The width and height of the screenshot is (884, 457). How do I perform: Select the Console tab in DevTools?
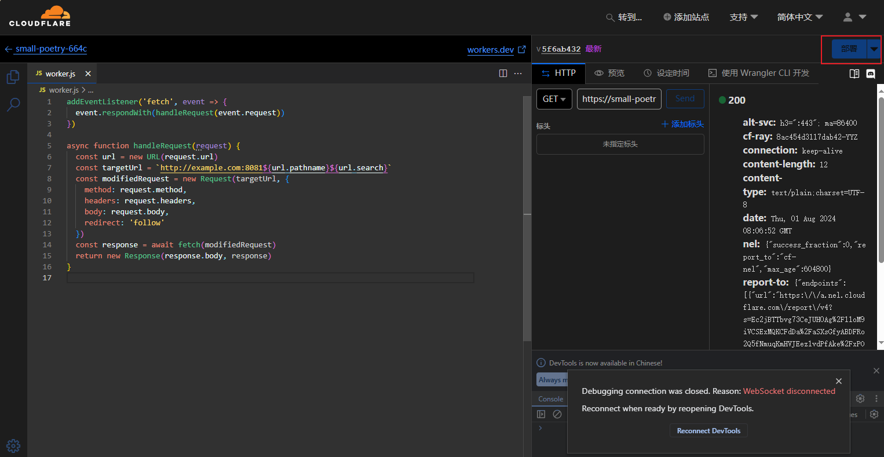pyautogui.click(x=551, y=399)
